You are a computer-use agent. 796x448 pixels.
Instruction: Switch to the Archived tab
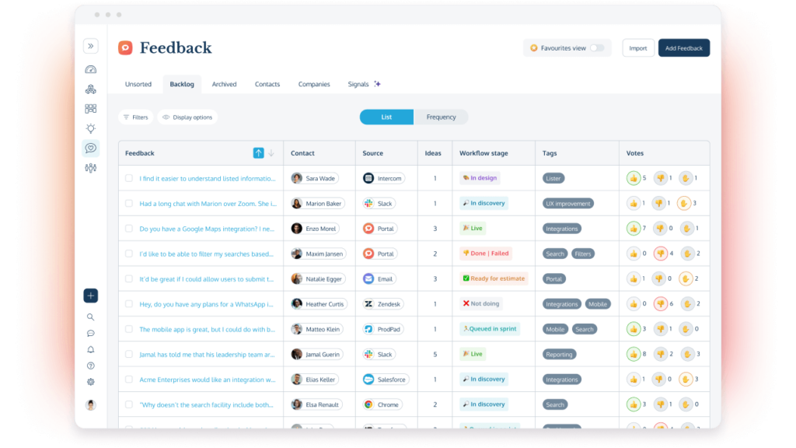224,84
